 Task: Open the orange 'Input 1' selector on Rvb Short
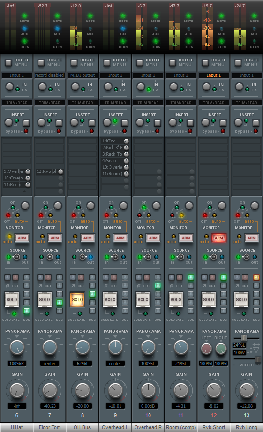214,75
